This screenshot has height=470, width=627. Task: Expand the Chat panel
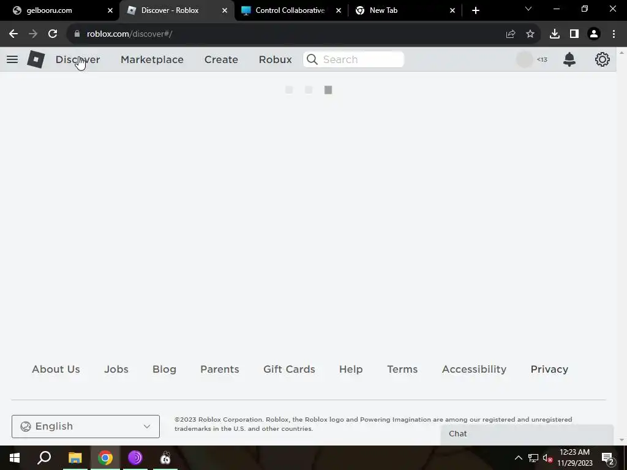coord(527,435)
